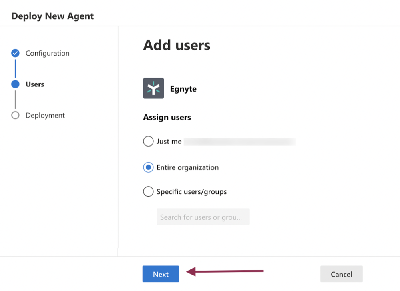400x291 pixels.
Task: Click Next to continue deployment
Action: 161,274
